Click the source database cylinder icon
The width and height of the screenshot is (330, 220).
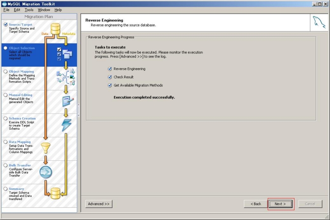[55, 28]
